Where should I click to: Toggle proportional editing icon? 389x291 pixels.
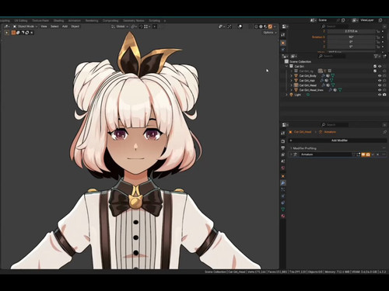[x=155, y=26]
